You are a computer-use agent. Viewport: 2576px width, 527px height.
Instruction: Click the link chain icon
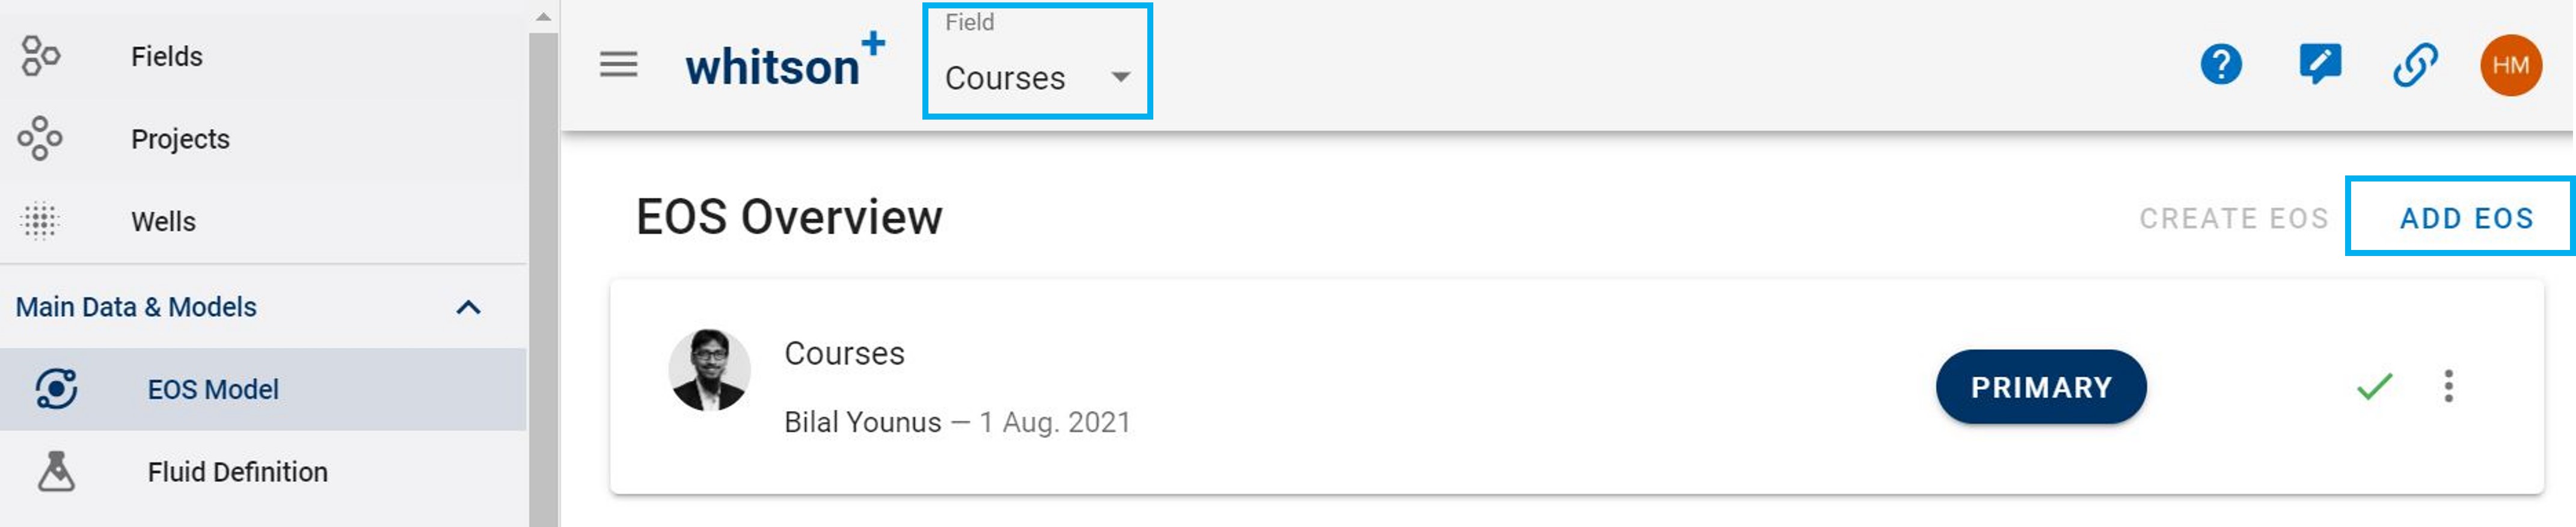coord(2415,65)
